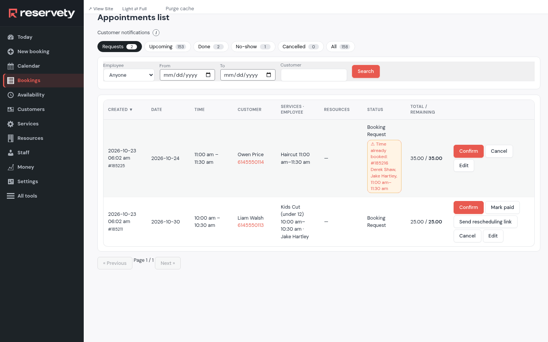Switch to the Done tab

(x=211, y=46)
